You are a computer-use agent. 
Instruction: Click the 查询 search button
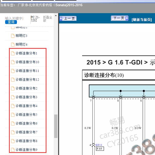pyautogui.click(x=11, y=22)
